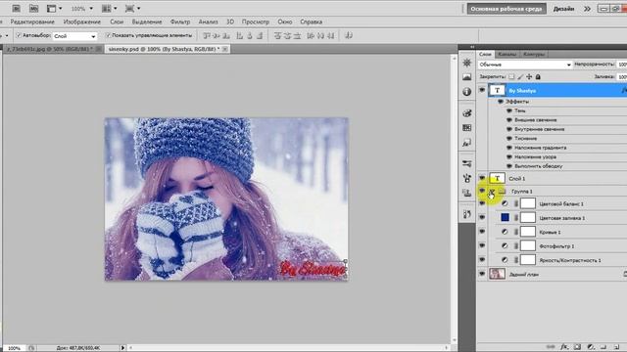Hide the Тиснение effect
This screenshot has height=352, width=627.
point(509,139)
